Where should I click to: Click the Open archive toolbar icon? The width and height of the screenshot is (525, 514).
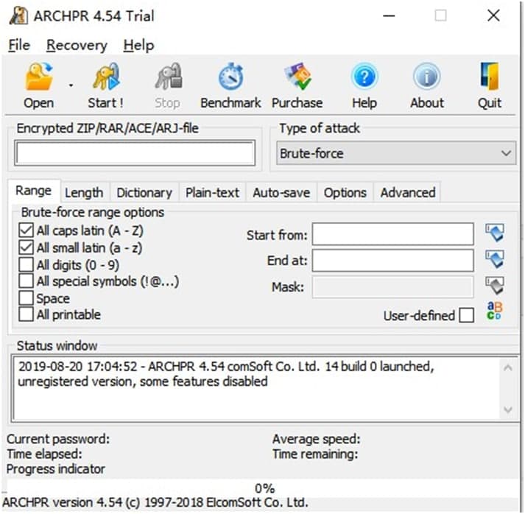point(39,77)
